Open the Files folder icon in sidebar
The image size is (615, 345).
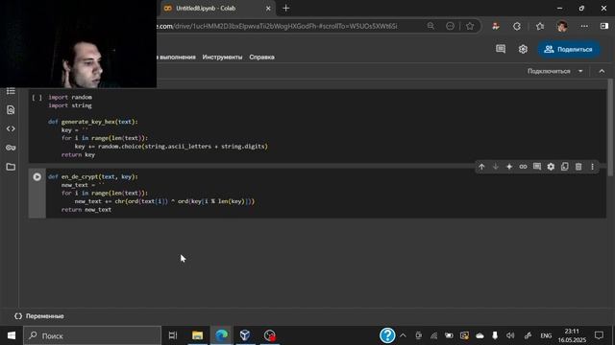(x=11, y=167)
